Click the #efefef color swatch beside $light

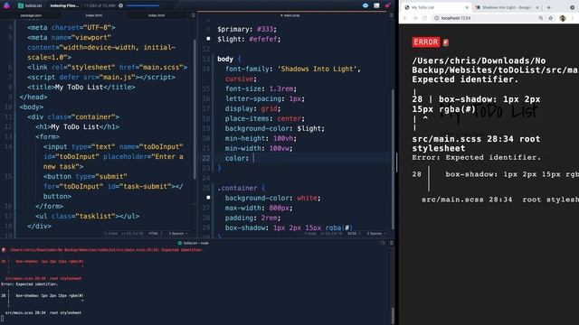pos(208,38)
